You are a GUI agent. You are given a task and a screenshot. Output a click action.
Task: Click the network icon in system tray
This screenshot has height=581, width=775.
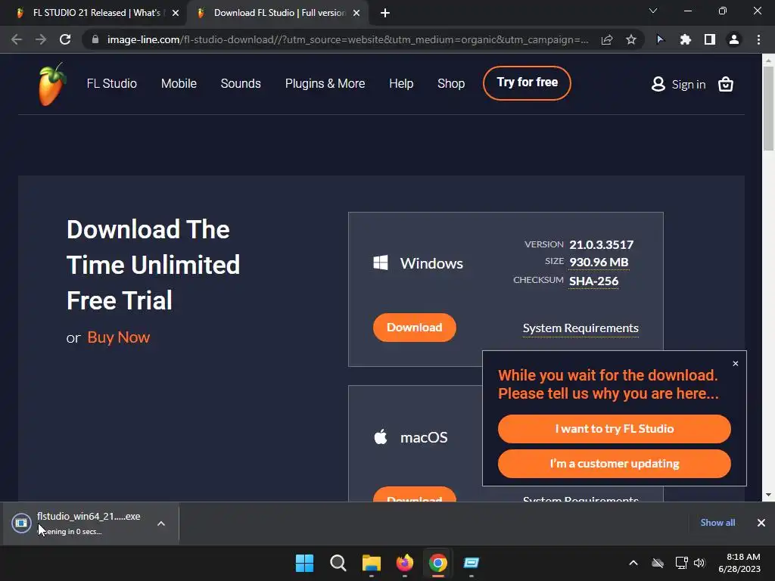[682, 563]
